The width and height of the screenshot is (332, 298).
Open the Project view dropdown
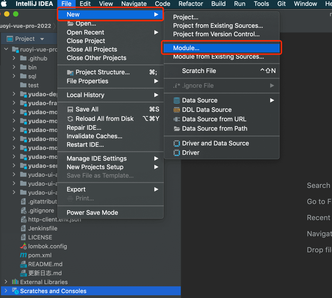[42, 39]
